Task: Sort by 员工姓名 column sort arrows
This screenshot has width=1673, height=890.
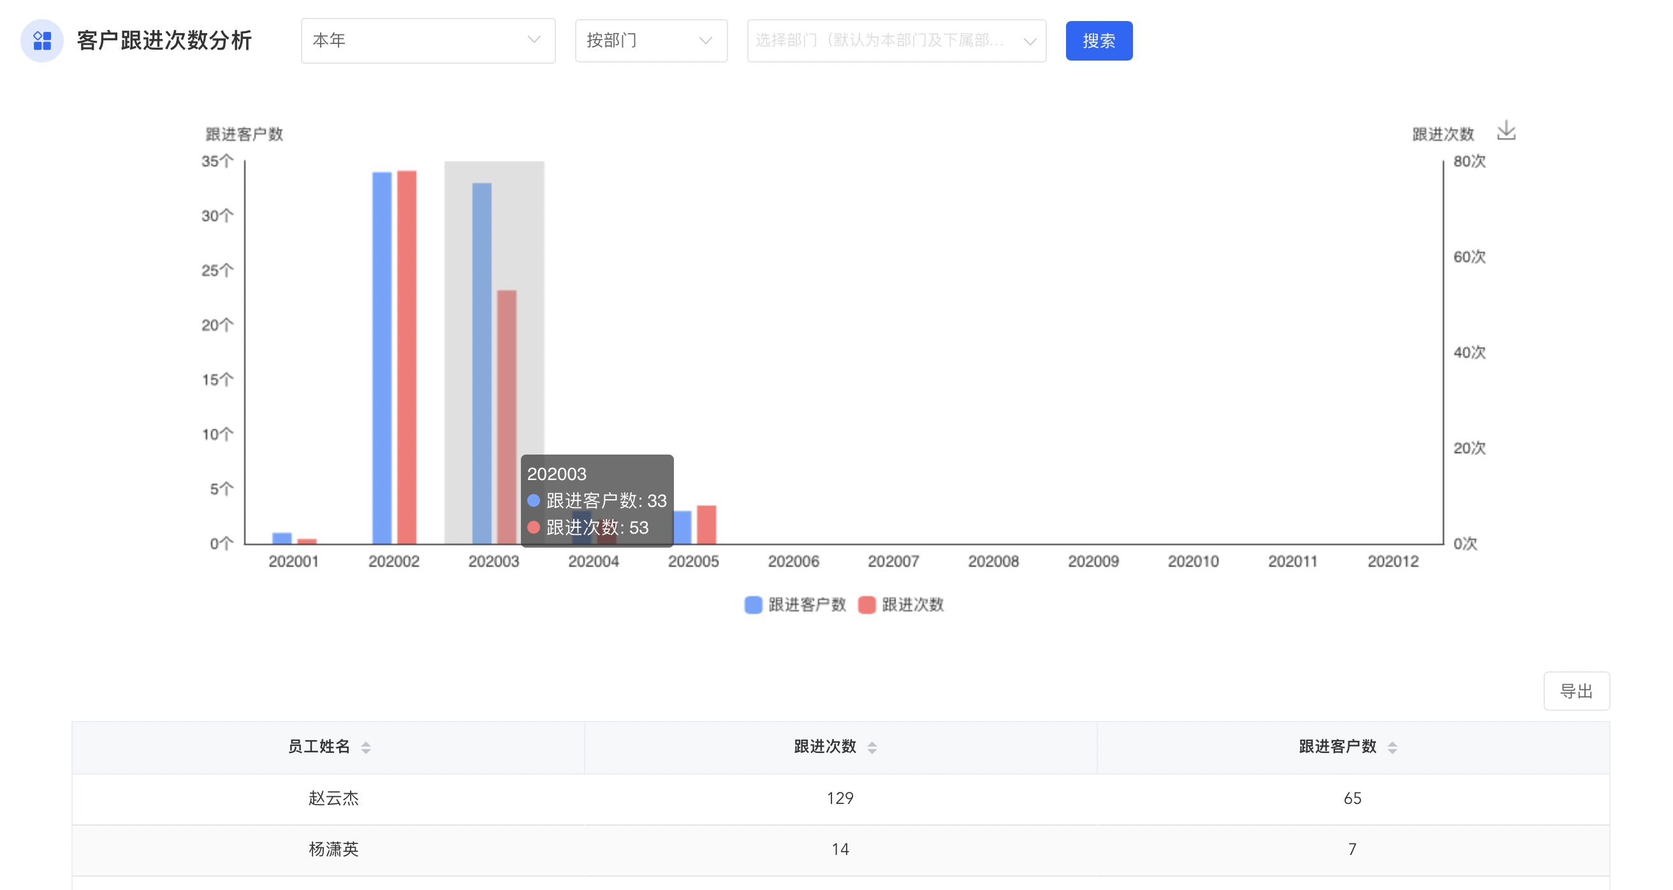Action: pyautogui.click(x=365, y=748)
